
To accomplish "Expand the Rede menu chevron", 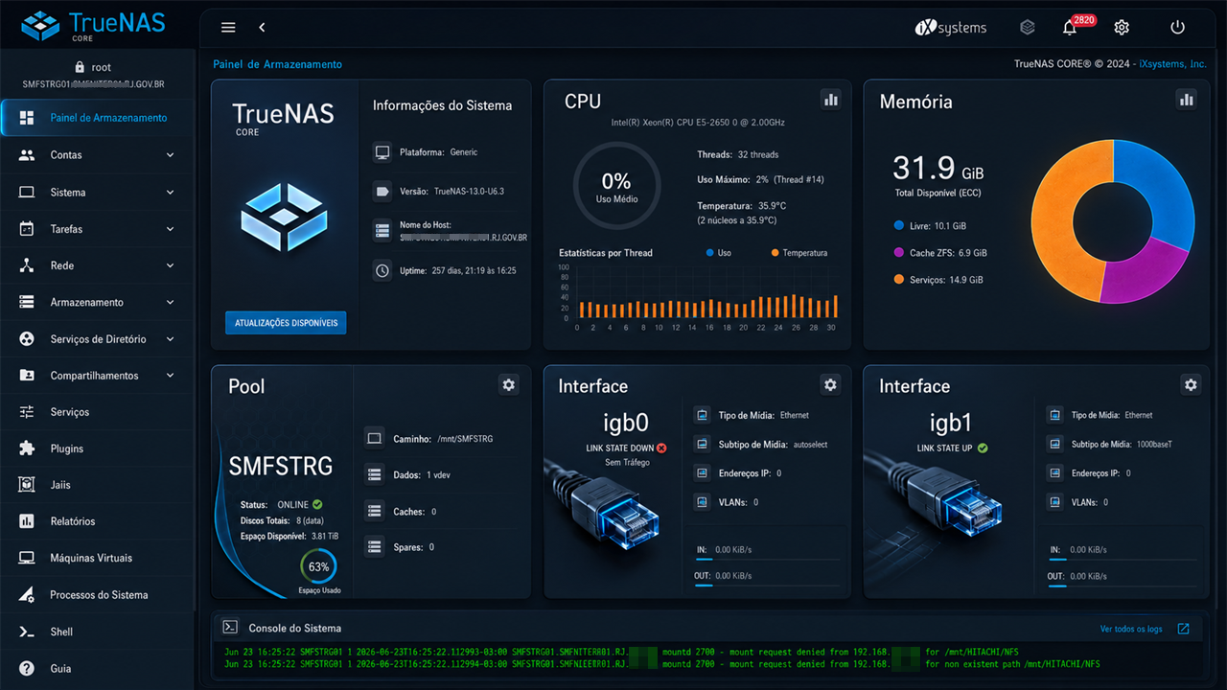I will coord(171,265).
